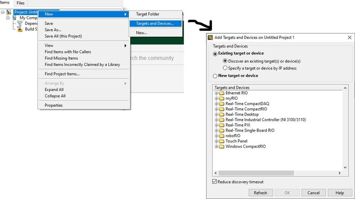Click the Ethernet RIO folder icon
Viewport: 355px width, 199px height.
222,93
